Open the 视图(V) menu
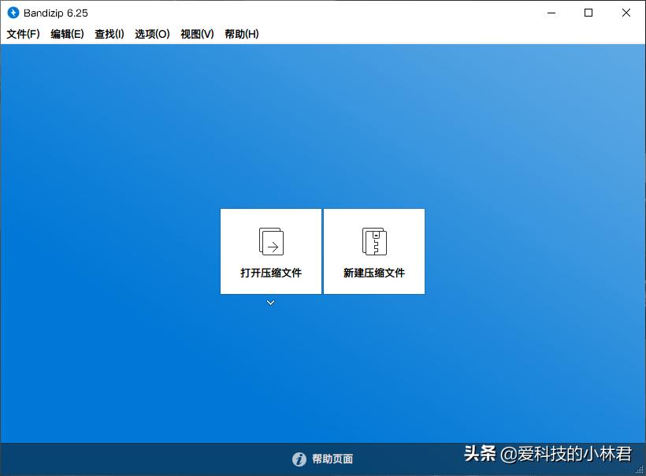The width and height of the screenshot is (646, 476). (195, 34)
